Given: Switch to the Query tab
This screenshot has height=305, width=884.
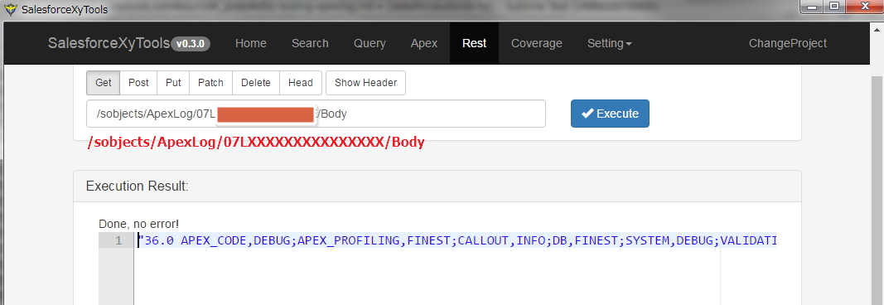Looking at the screenshot, I should tap(370, 43).
